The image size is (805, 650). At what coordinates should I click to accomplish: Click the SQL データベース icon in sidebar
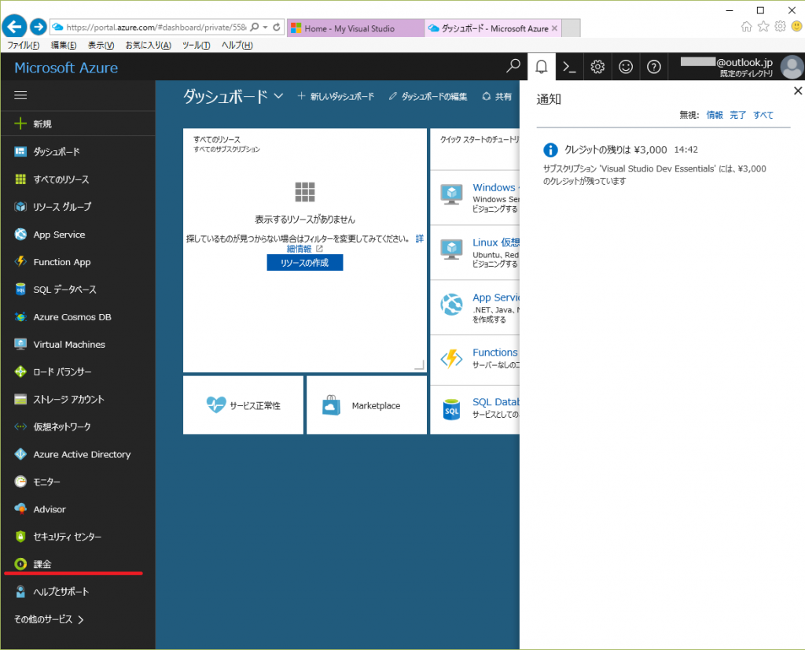pos(20,290)
